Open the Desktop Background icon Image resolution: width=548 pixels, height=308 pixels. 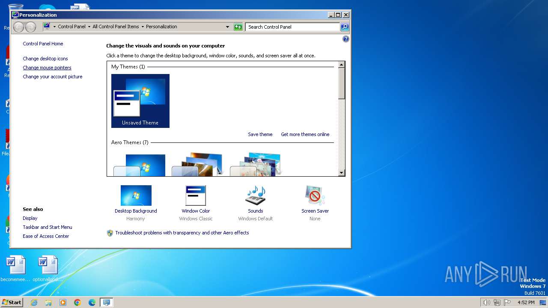tap(136, 195)
